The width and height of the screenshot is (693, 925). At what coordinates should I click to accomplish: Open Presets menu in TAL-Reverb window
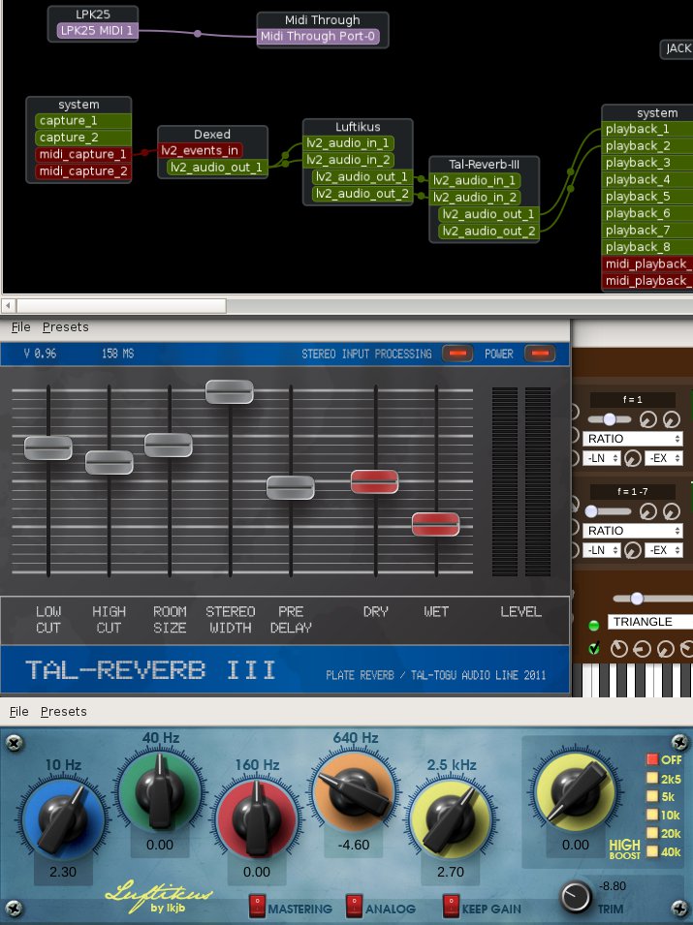coord(65,327)
